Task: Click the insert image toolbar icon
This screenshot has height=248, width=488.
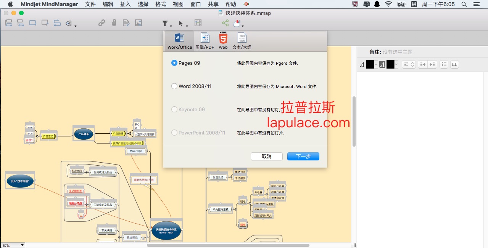Action: [x=138, y=23]
